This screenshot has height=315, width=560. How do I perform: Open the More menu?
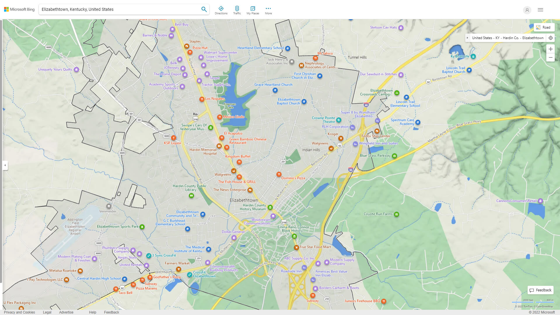tap(268, 9)
